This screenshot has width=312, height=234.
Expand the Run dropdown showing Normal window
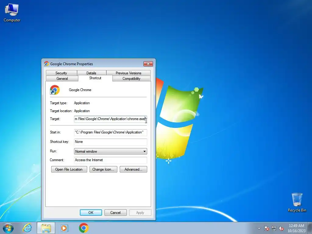pyautogui.click(x=110, y=151)
